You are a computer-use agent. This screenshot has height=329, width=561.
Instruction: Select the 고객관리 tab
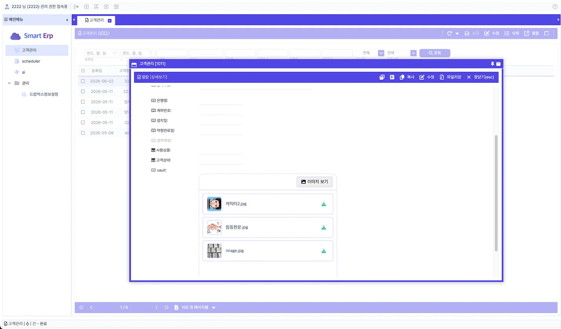click(x=95, y=20)
